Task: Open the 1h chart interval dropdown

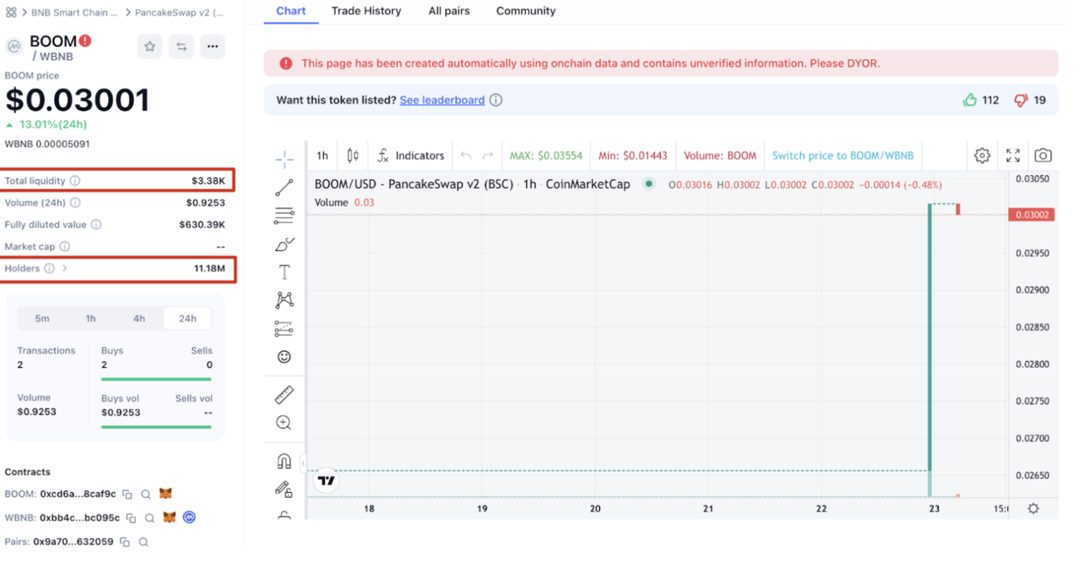Action: (x=322, y=155)
